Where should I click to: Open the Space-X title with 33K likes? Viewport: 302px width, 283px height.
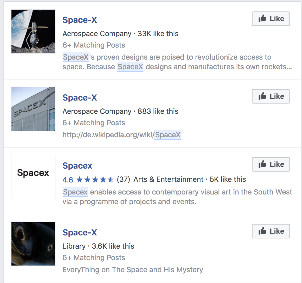[80, 20]
